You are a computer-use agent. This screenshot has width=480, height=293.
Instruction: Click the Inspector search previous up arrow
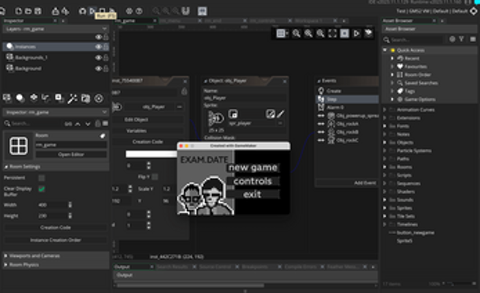tap(78, 123)
